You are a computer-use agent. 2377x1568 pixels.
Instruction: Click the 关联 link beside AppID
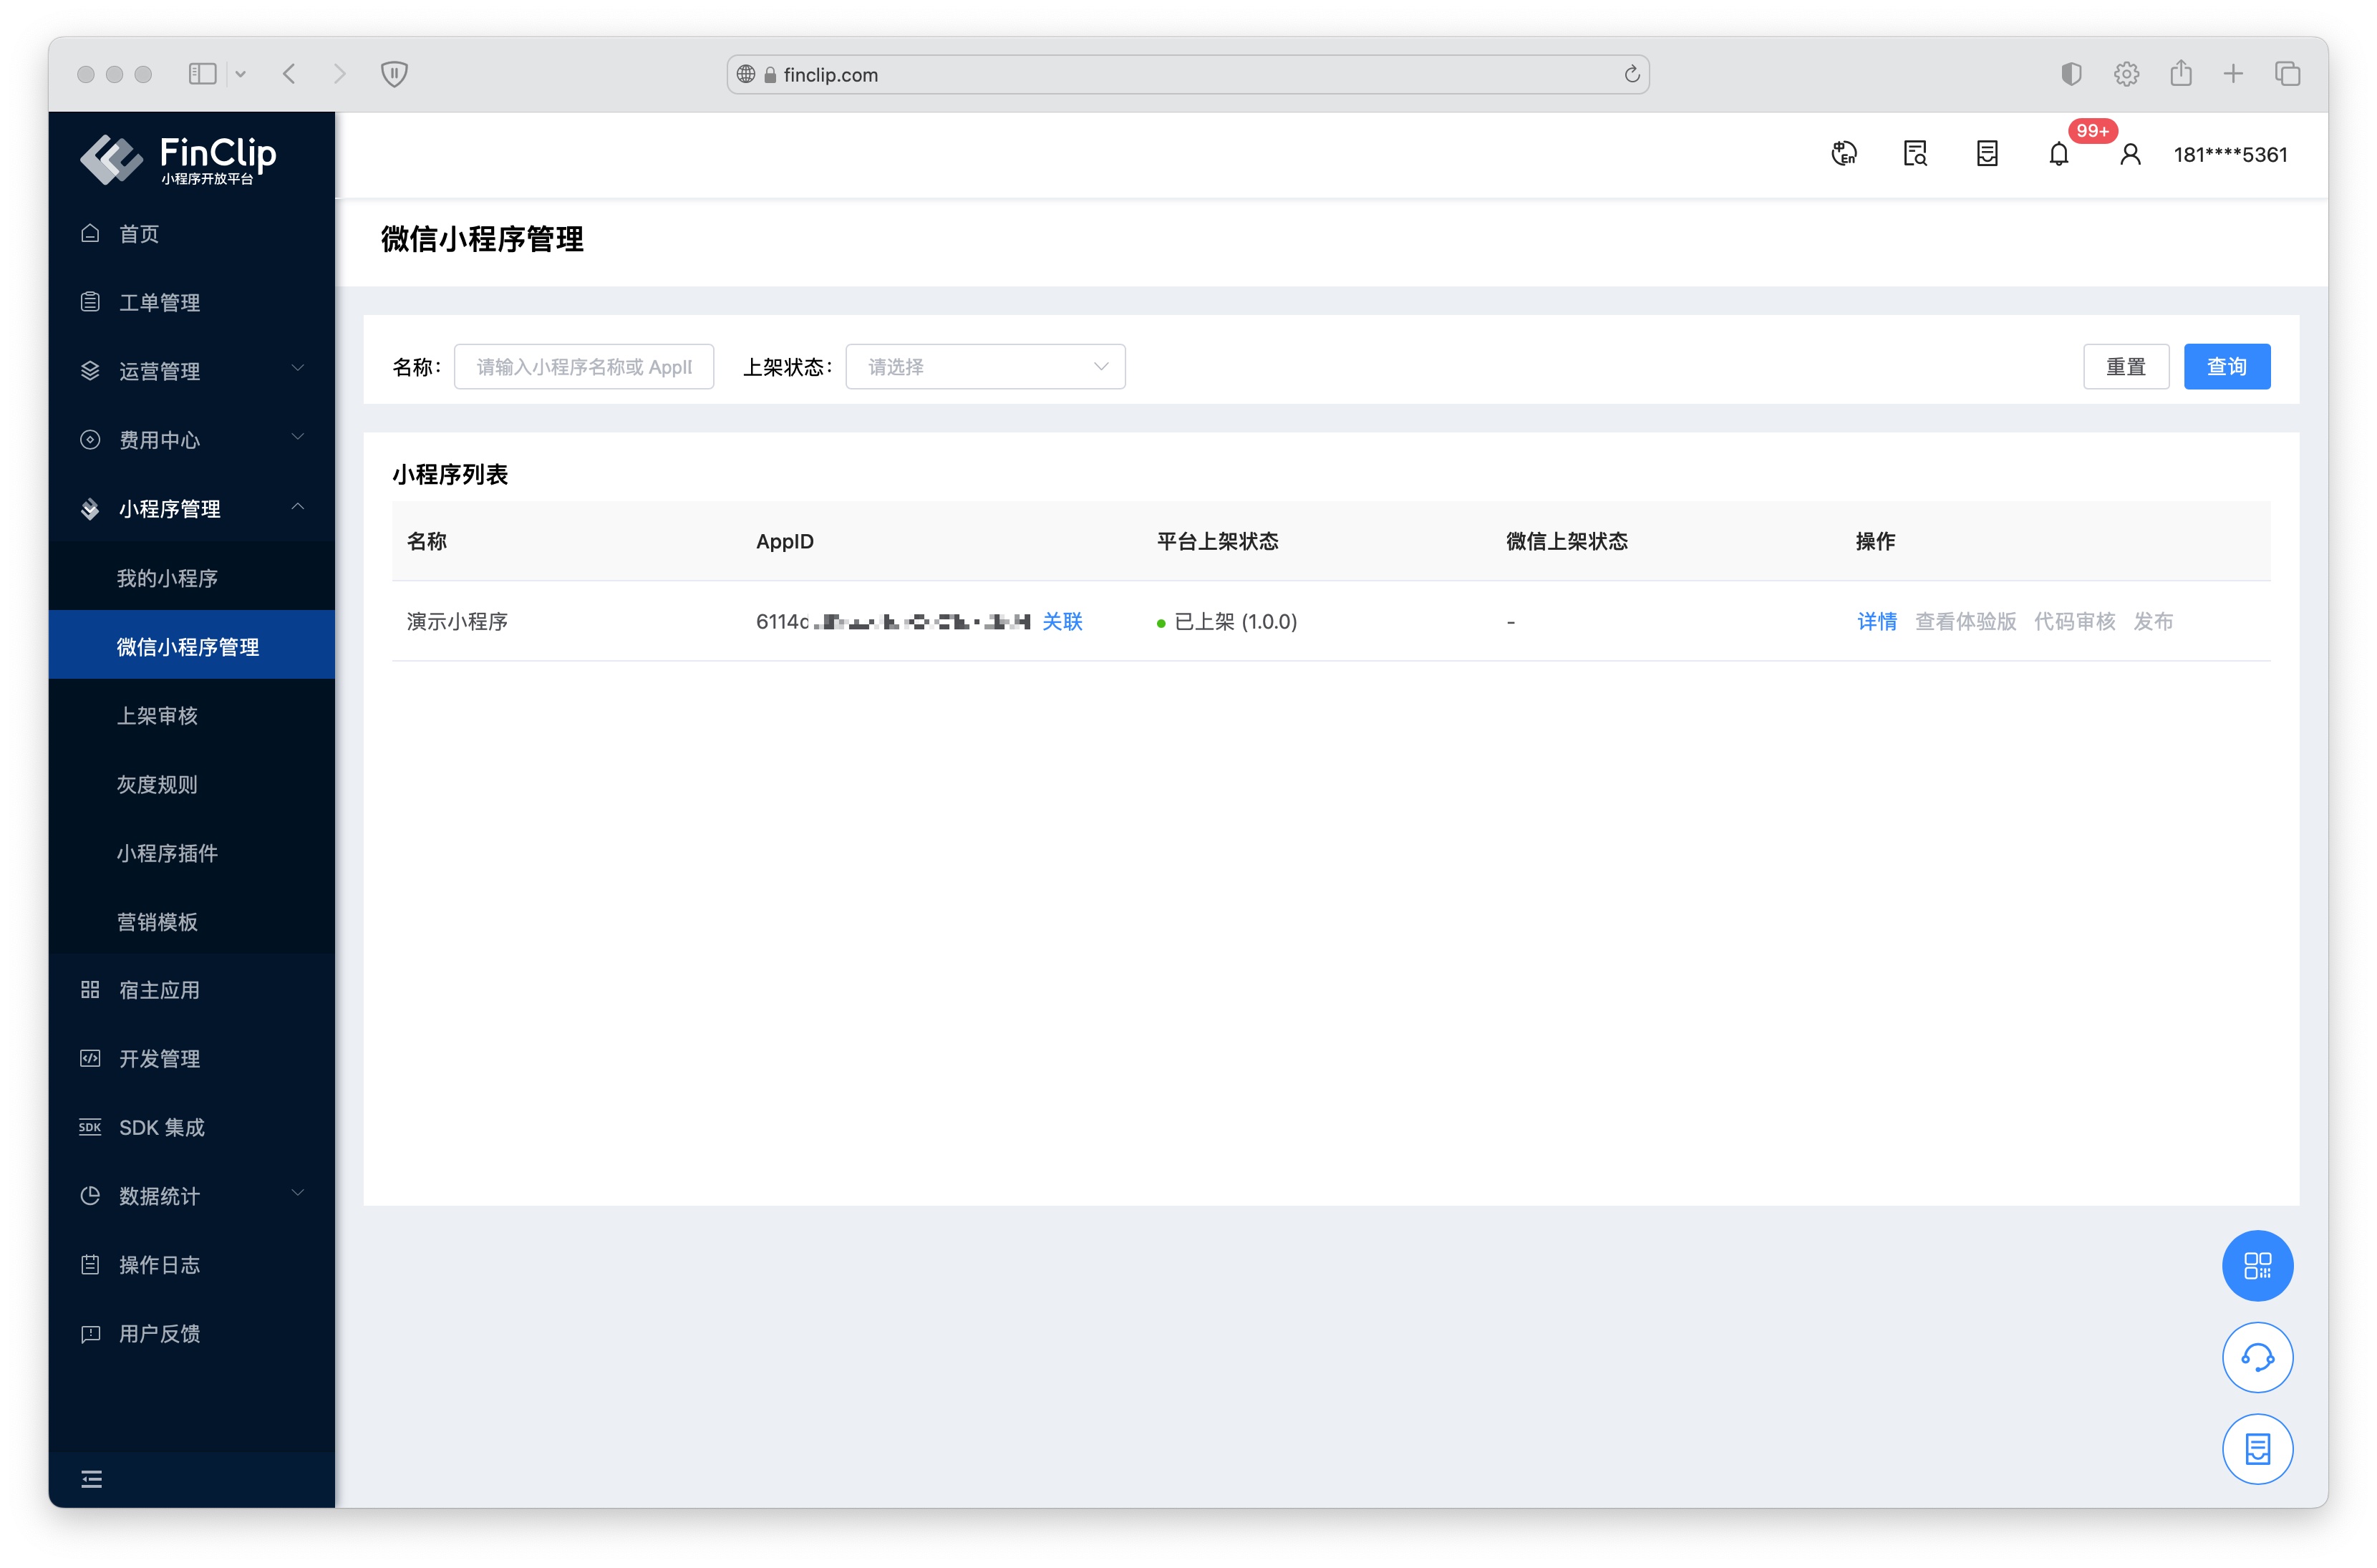point(1061,621)
